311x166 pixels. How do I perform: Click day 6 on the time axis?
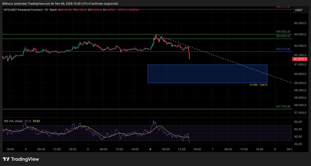click(150, 149)
